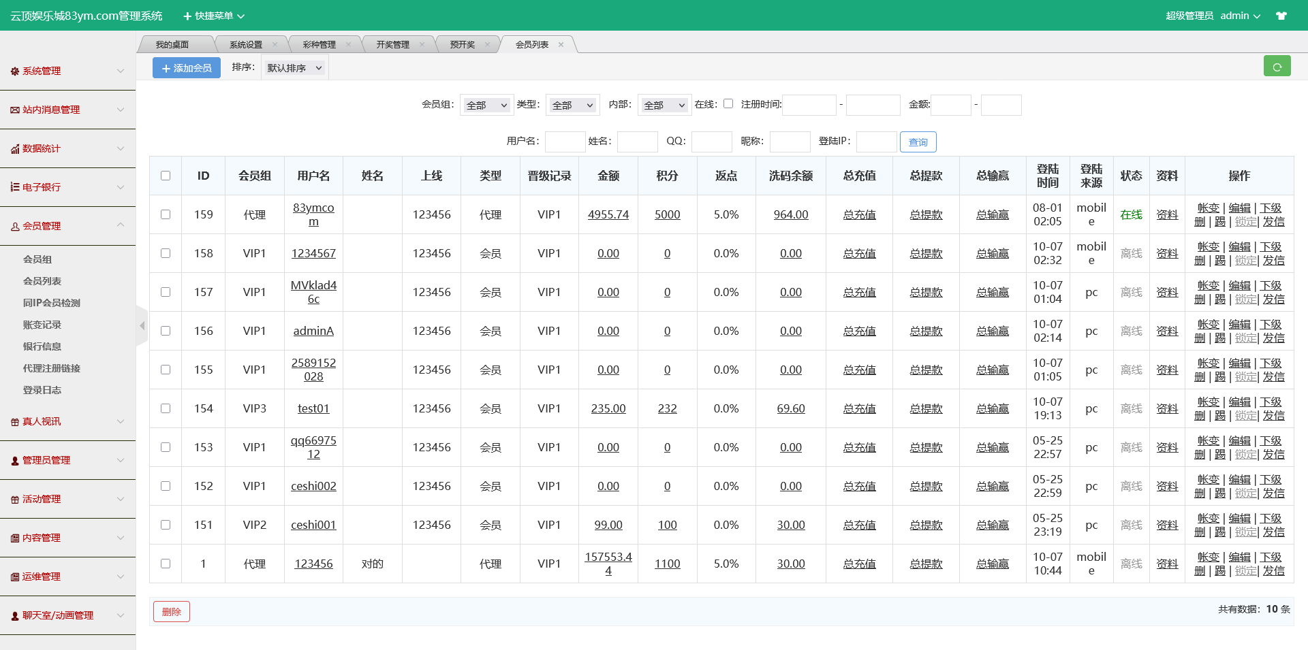Viewport: 1308px width, 650px height.
Task: Select the checkbox for member ID 154
Action: pyautogui.click(x=166, y=408)
